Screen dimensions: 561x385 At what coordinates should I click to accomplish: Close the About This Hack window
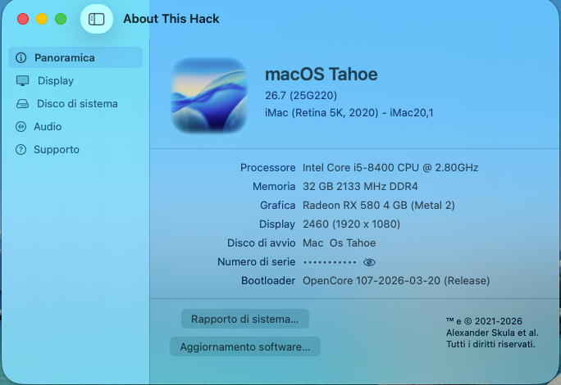click(x=23, y=19)
